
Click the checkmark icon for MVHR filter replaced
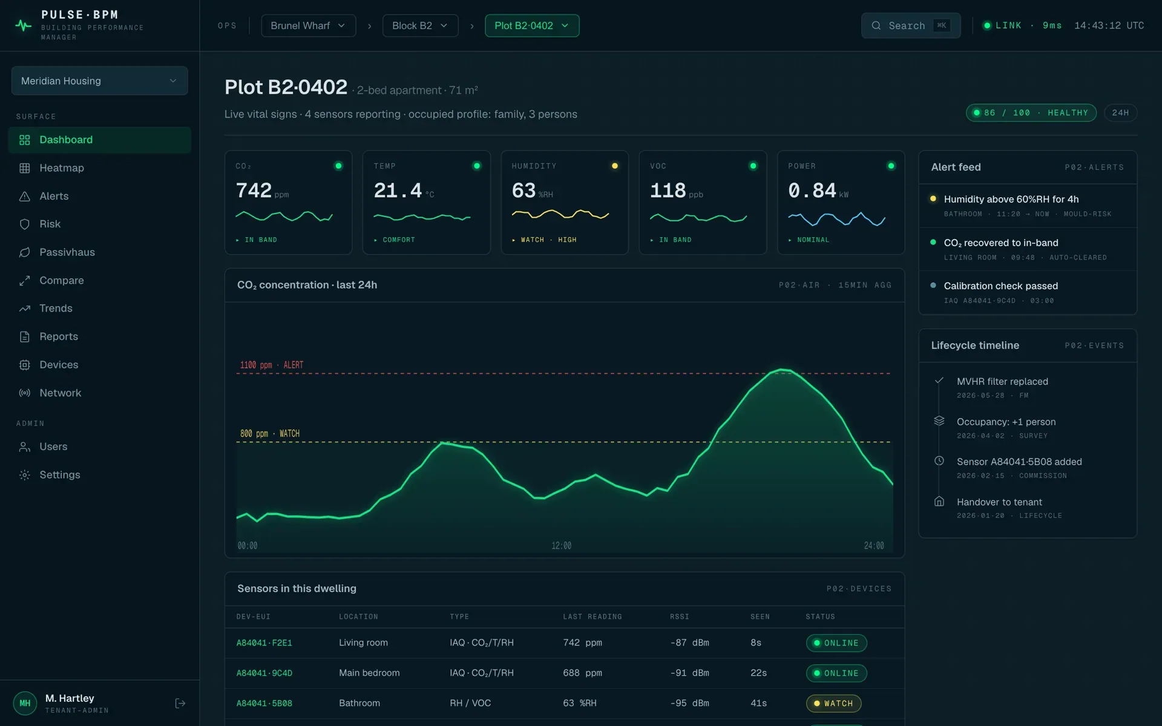point(939,381)
